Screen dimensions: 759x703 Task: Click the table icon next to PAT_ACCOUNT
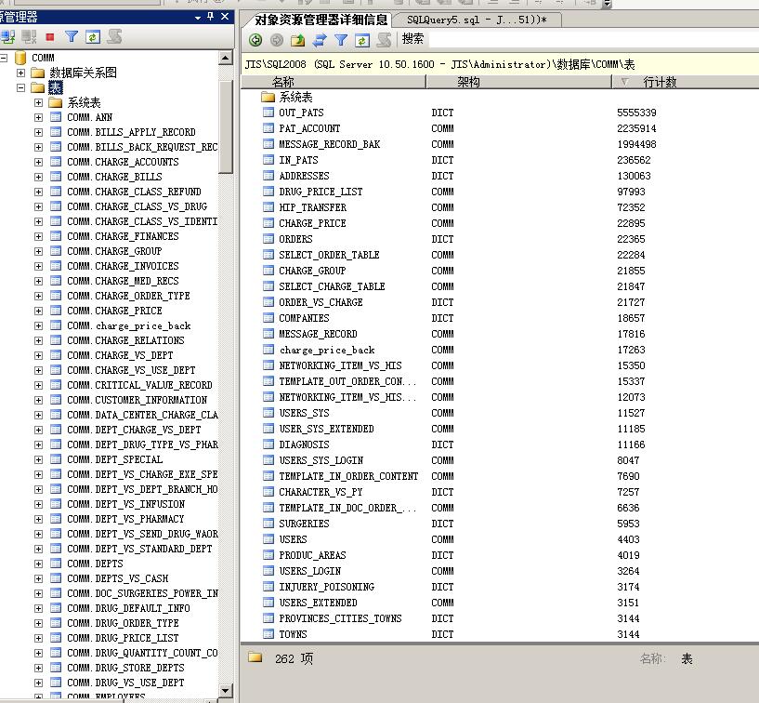point(268,128)
